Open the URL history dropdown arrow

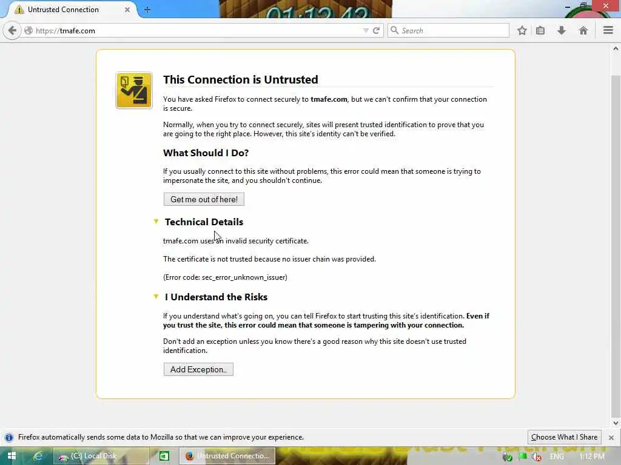coord(366,30)
